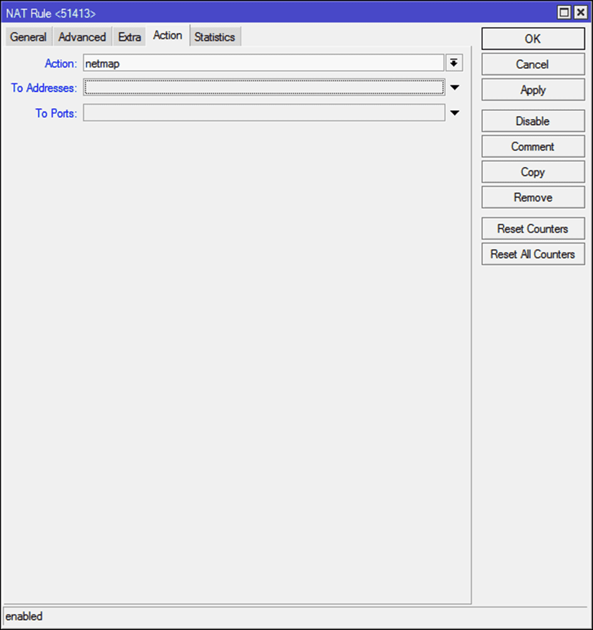The width and height of the screenshot is (593, 630).
Task: Open the Advanced tab
Action: (82, 37)
